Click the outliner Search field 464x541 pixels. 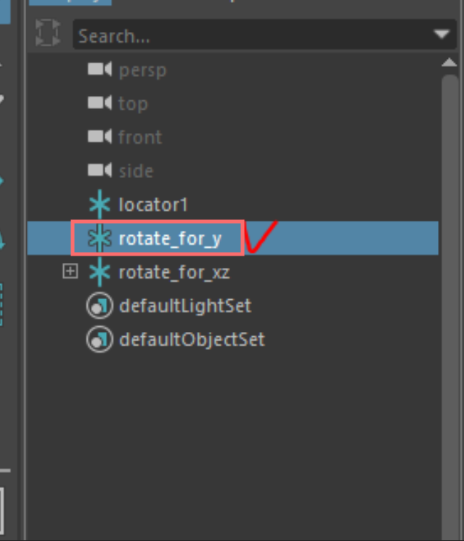click(x=247, y=36)
